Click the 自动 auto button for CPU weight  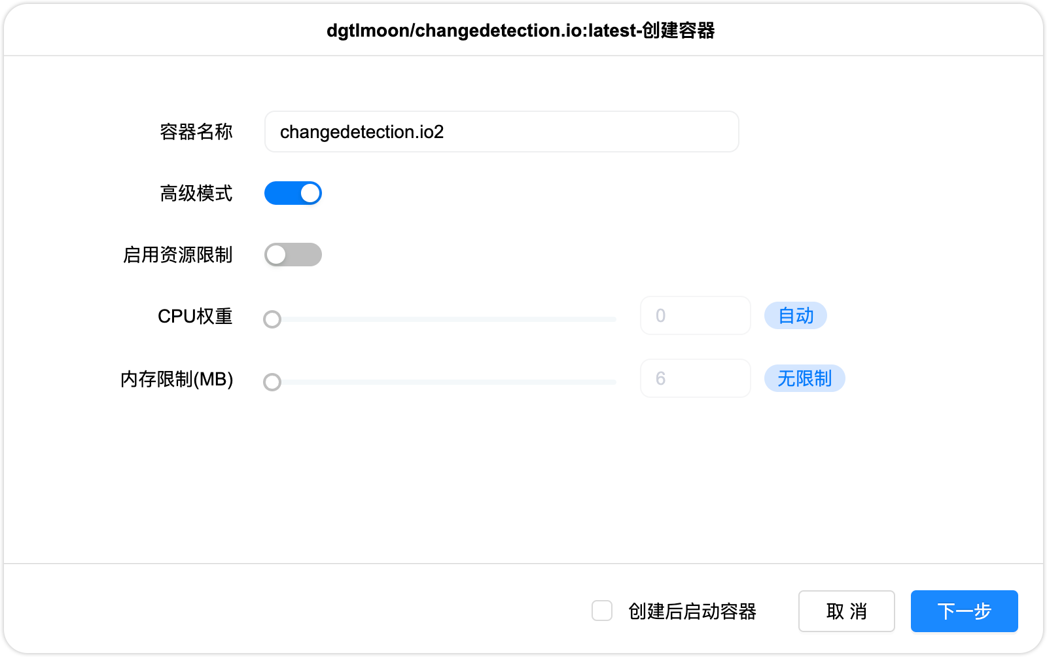[x=795, y=315]
